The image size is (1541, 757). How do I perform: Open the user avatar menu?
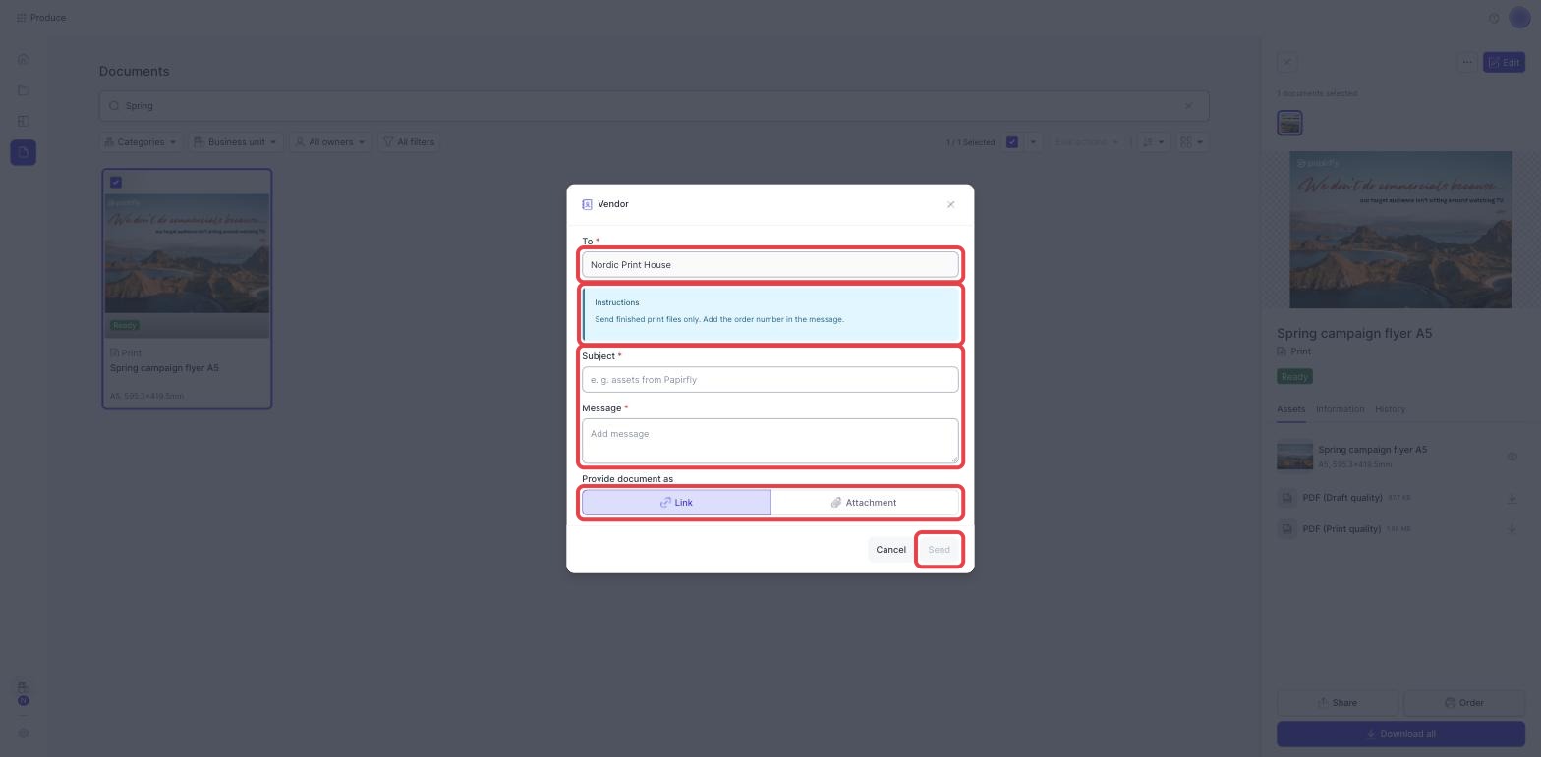coord(1519,18)
